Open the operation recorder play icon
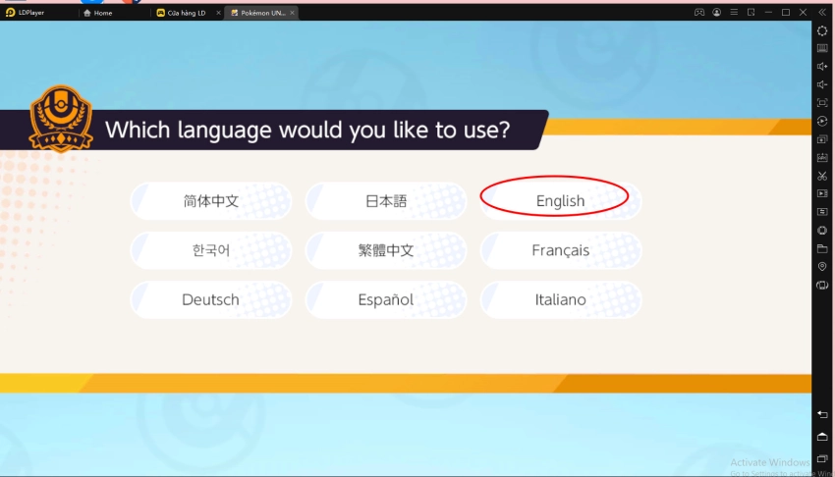The height and width of the screenshot is (477, 835). click(x=822, y=122)
